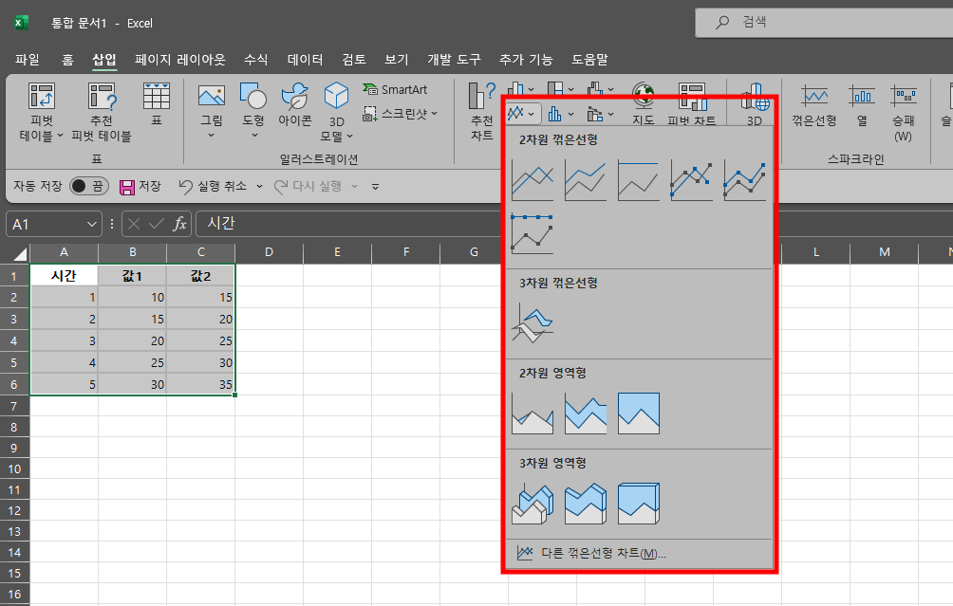Viewport: 953px width, 606px height.
Task: Choose the 3D 100% stacked area chart
Action: coord(638,504)
